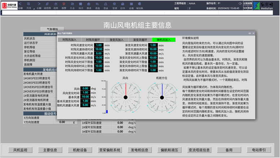Image resolution: width=280 pixels, height=158 pixels.
Task: Toggle the 时阵风加入 button
Action: [x=69, y=40]
